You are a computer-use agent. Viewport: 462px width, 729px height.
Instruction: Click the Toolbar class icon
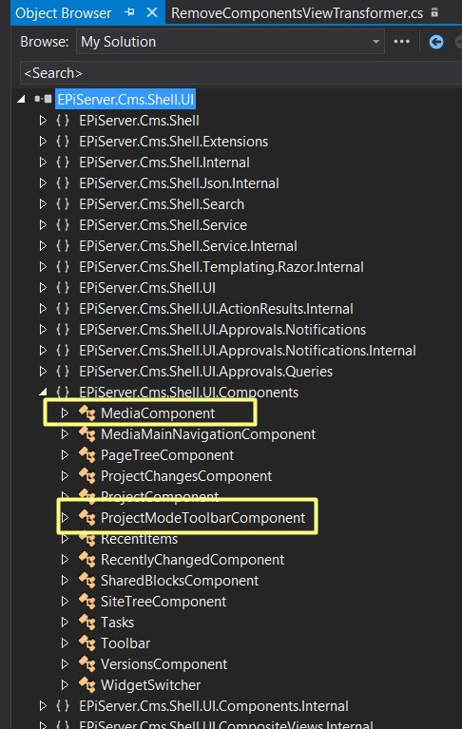87,643
